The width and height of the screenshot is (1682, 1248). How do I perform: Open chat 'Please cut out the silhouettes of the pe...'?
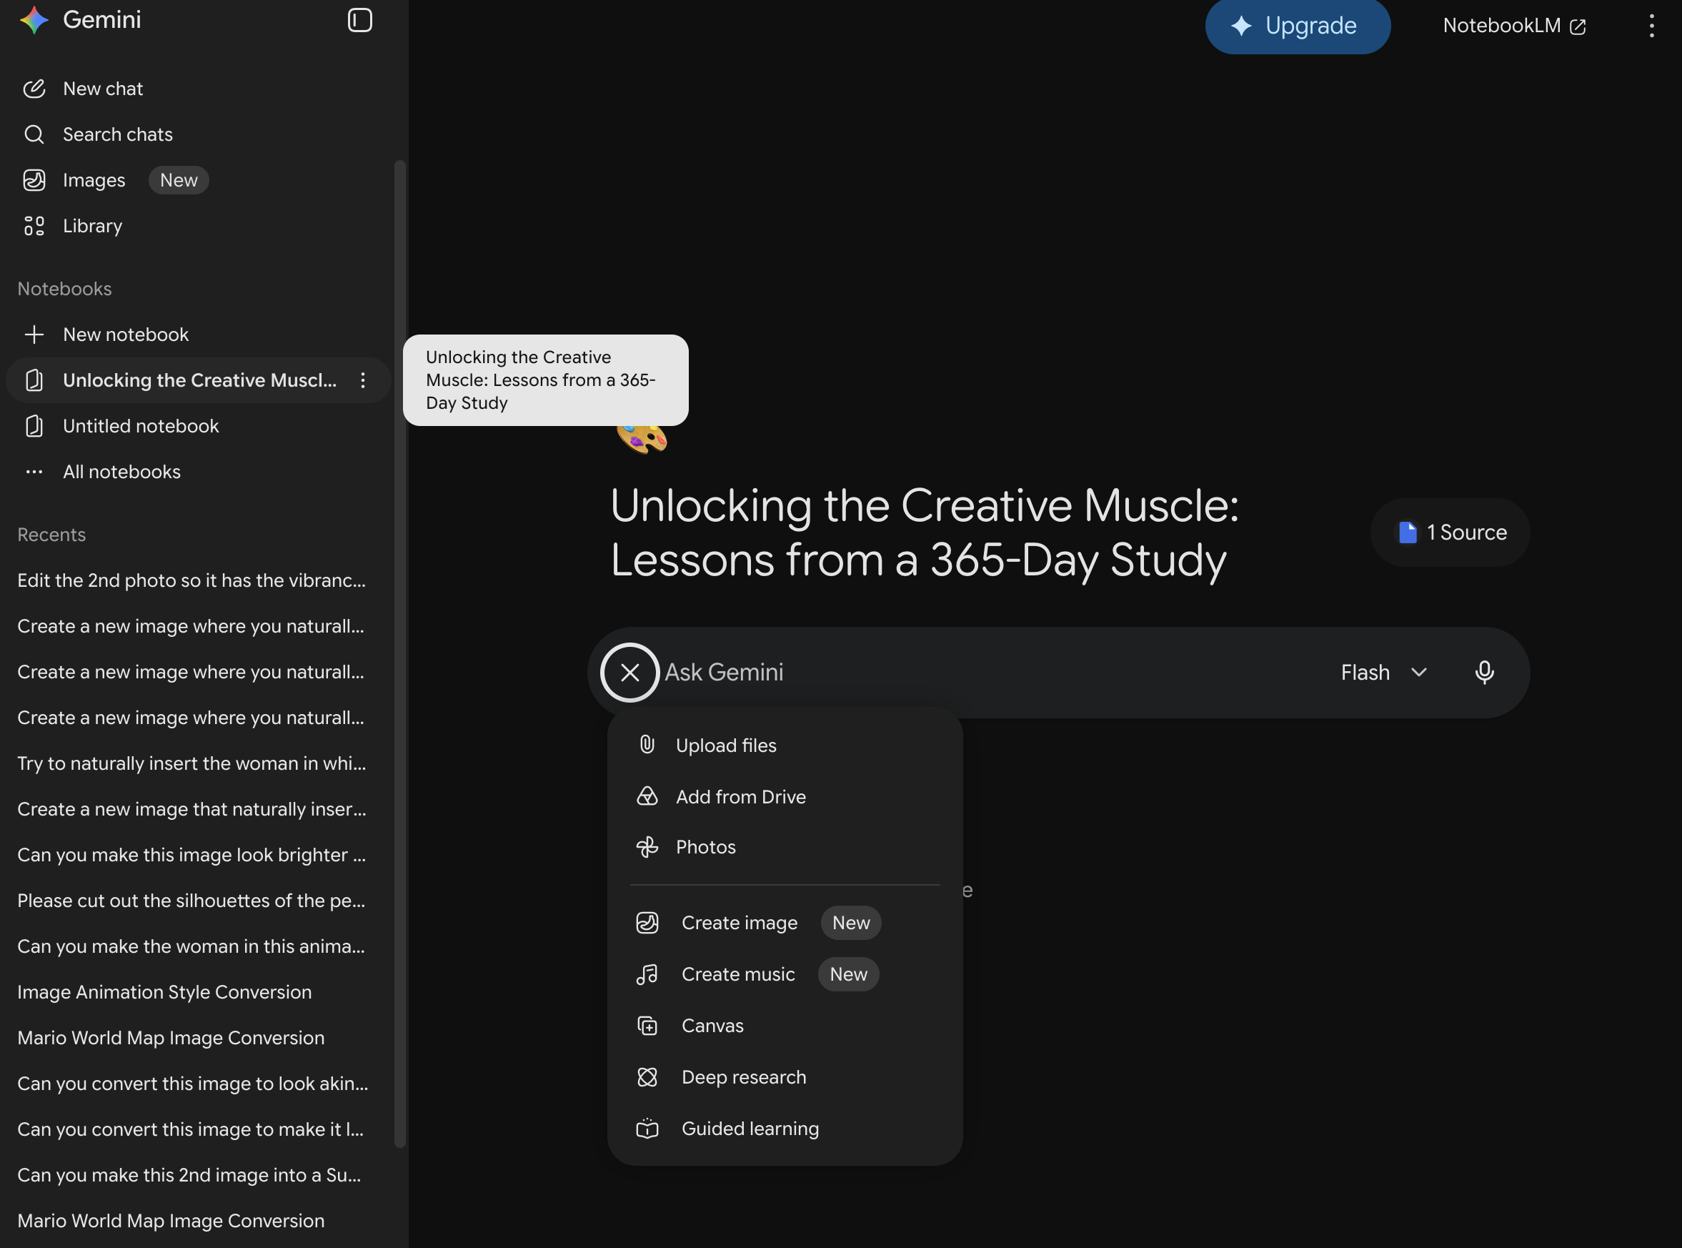pos(191,901)
